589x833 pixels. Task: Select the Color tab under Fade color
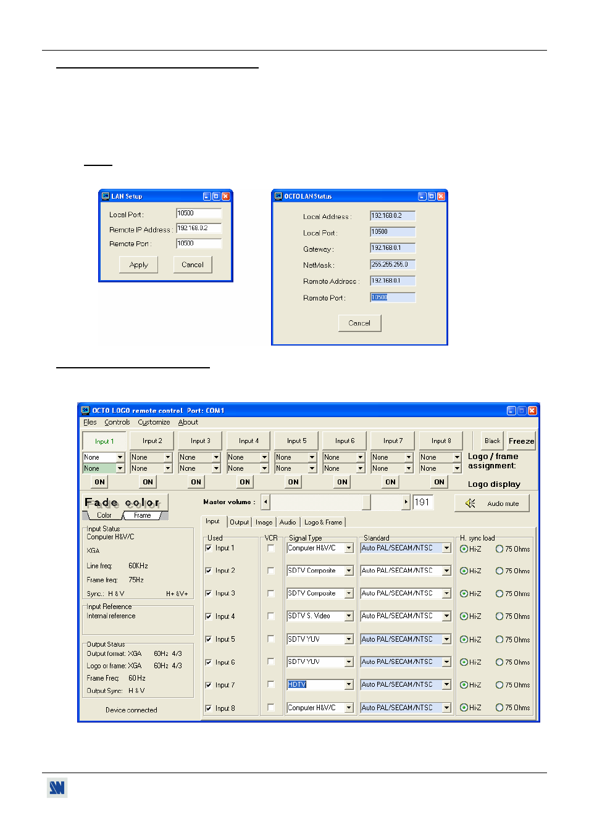coord(104,516)
